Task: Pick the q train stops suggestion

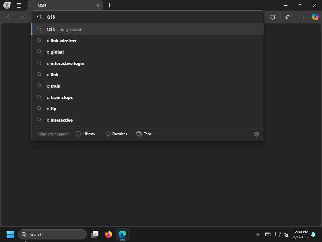Action: point(147,97)
